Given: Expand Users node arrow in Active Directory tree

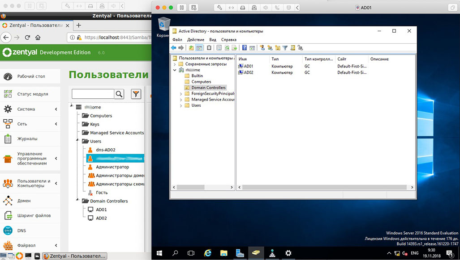Looking at the screenshot, I should pyautogui.click(x=181, y=105).
